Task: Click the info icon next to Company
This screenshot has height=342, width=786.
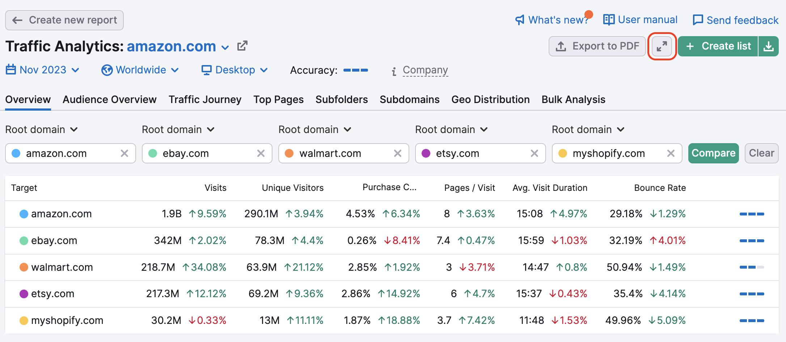Action: point(394,71)
